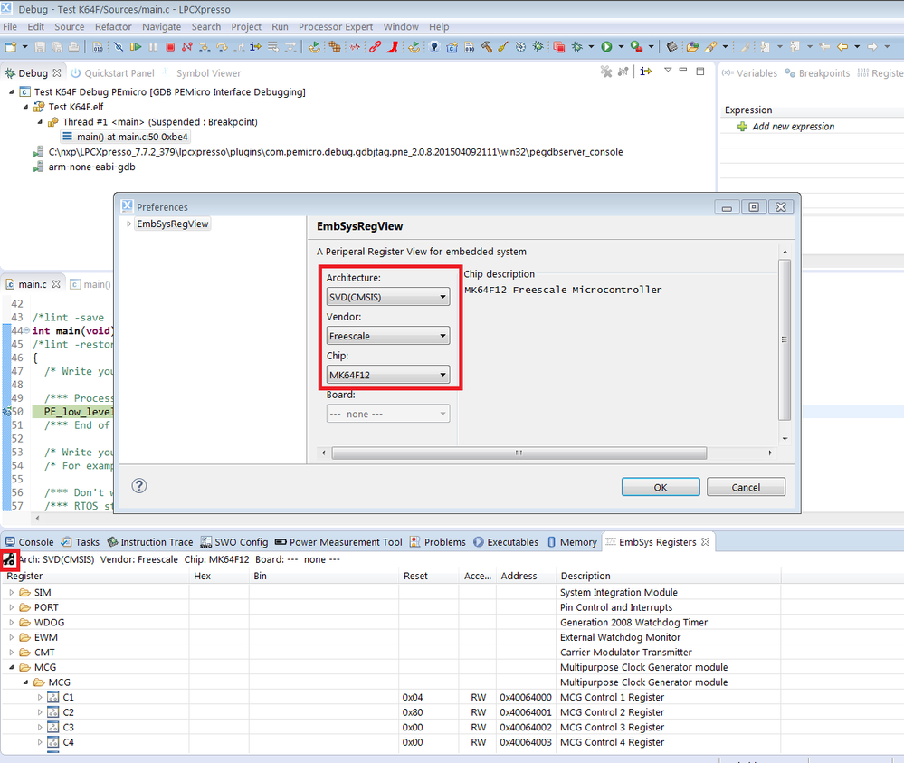Click the Terminate All red squares icon
This screenshot has width=904, height=763.
point(558,47)
